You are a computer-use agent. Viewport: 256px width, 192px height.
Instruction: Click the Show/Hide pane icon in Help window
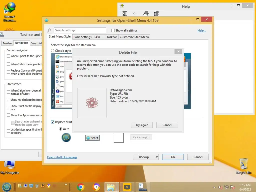(x=124, y=13)
